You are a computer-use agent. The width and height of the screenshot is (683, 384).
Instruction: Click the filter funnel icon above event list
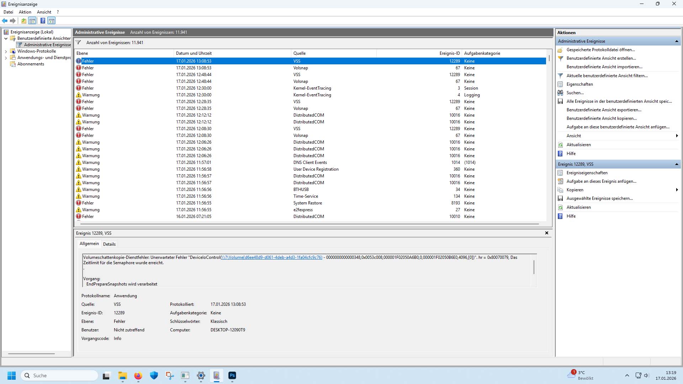(78, 42)
